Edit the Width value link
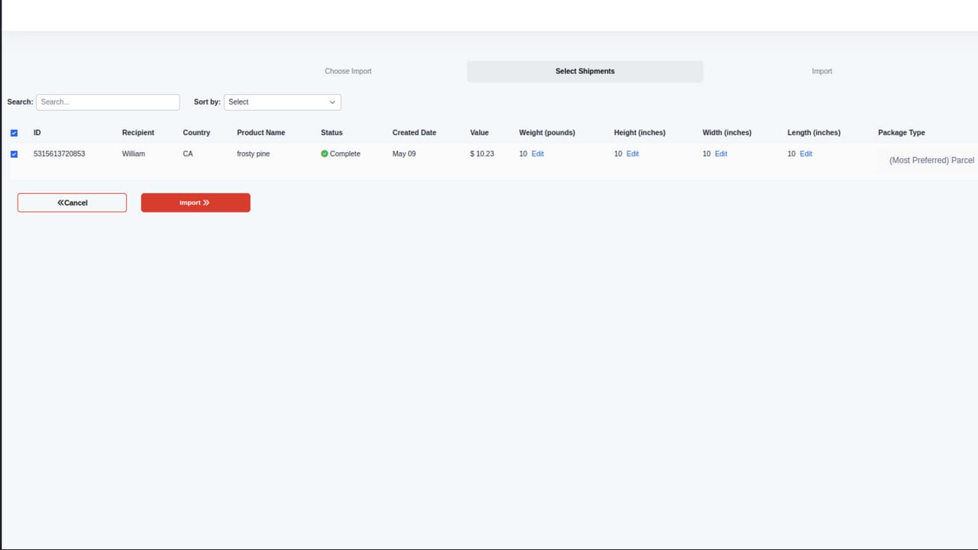Image resolution: width=978 pixels, height=550 pixels. click(721, 154)
